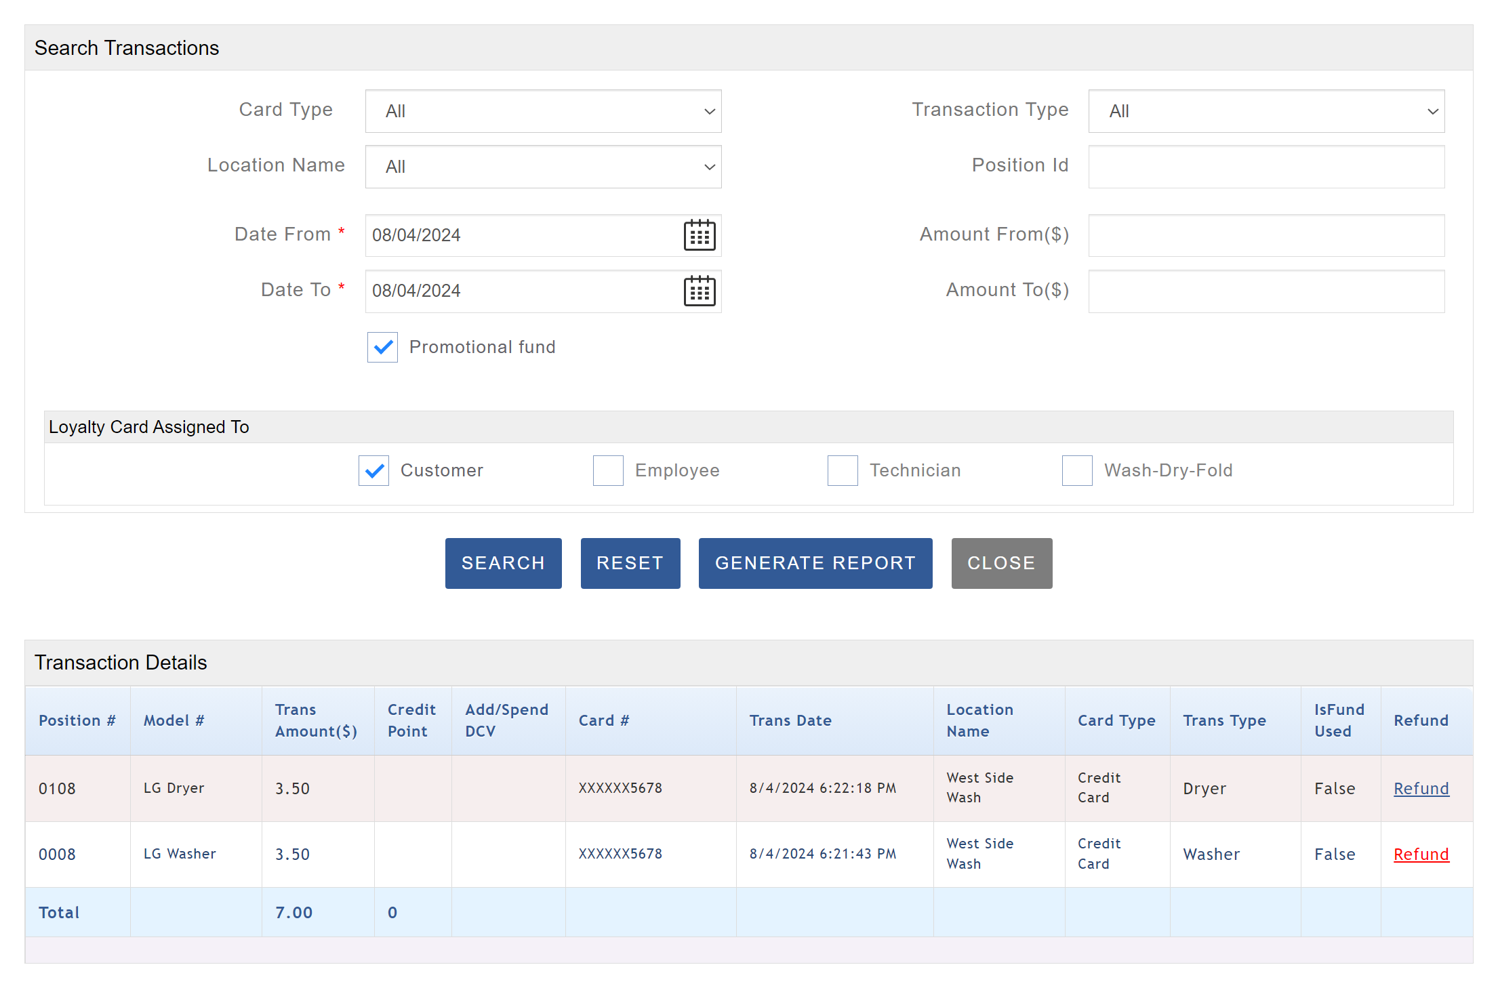Click red Refund link for LG Washer
Screen dimensions: 1498x988
pos(1421,854)
